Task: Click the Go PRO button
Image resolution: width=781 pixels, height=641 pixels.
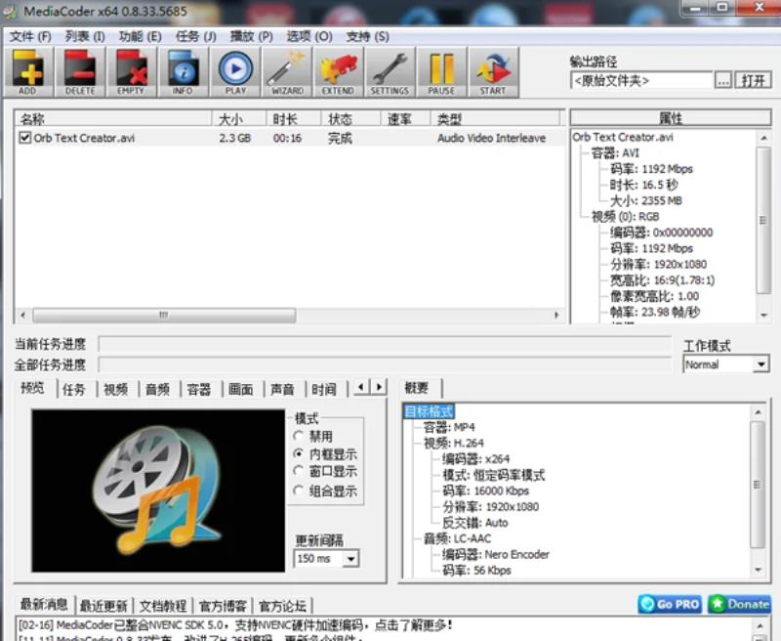Action: pyautogui.click(x=670, y=604)
